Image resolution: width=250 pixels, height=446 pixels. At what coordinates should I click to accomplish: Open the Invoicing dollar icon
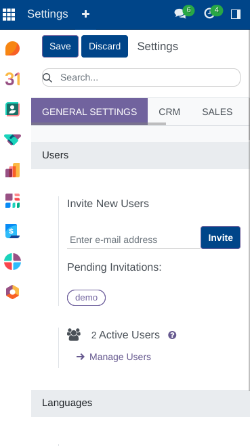pyautogui.click(x=12, y=231)
